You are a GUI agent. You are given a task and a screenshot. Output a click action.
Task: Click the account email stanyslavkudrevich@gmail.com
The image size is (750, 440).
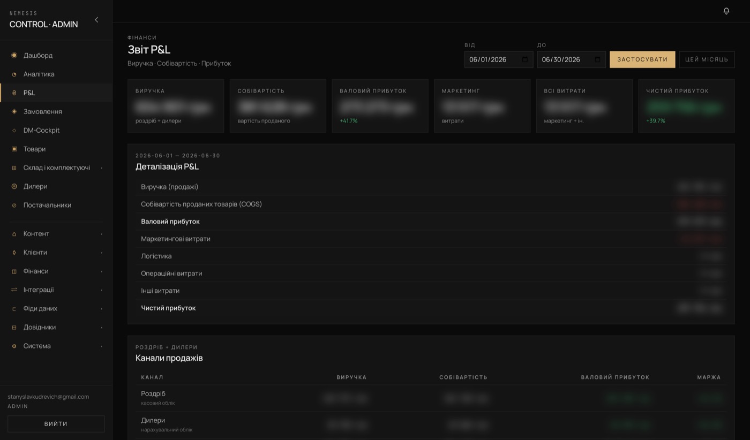48,397
